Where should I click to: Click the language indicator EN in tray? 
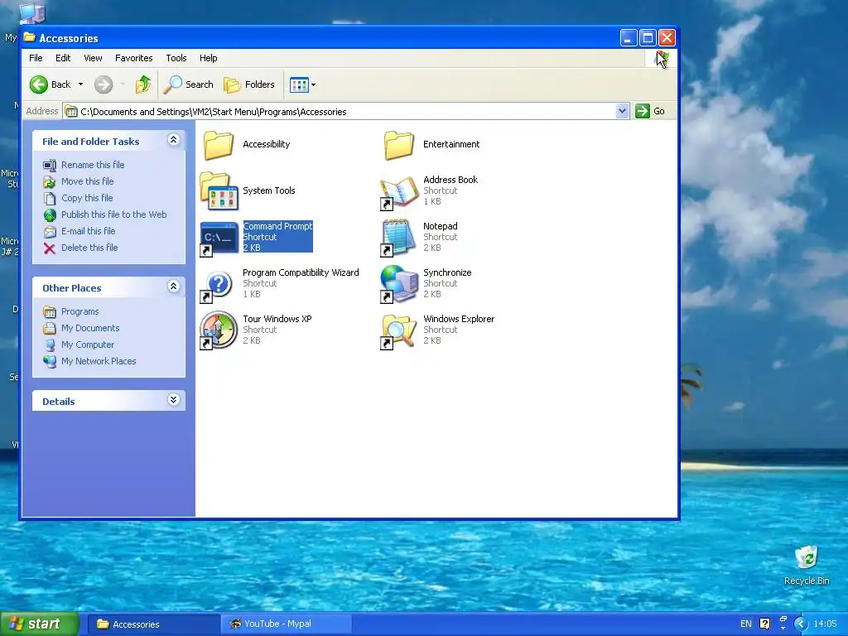coord(746,624)
